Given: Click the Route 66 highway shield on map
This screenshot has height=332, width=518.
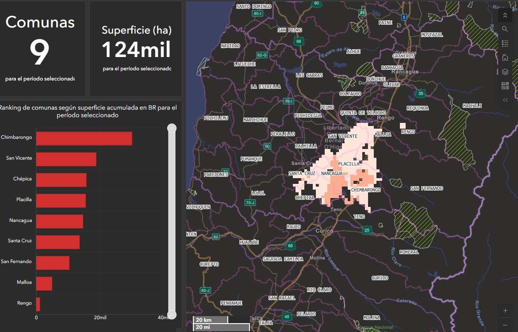Looking at the screenshot, I should 299,42.
